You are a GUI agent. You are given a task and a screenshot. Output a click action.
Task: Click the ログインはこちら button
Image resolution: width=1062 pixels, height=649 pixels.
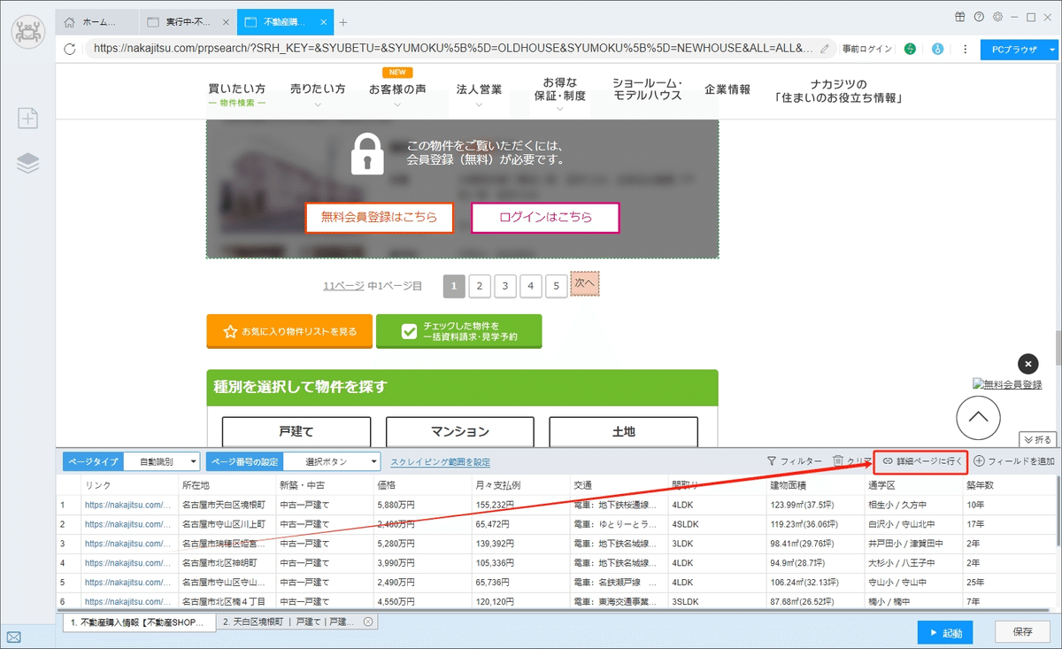(x=545, y=217)
